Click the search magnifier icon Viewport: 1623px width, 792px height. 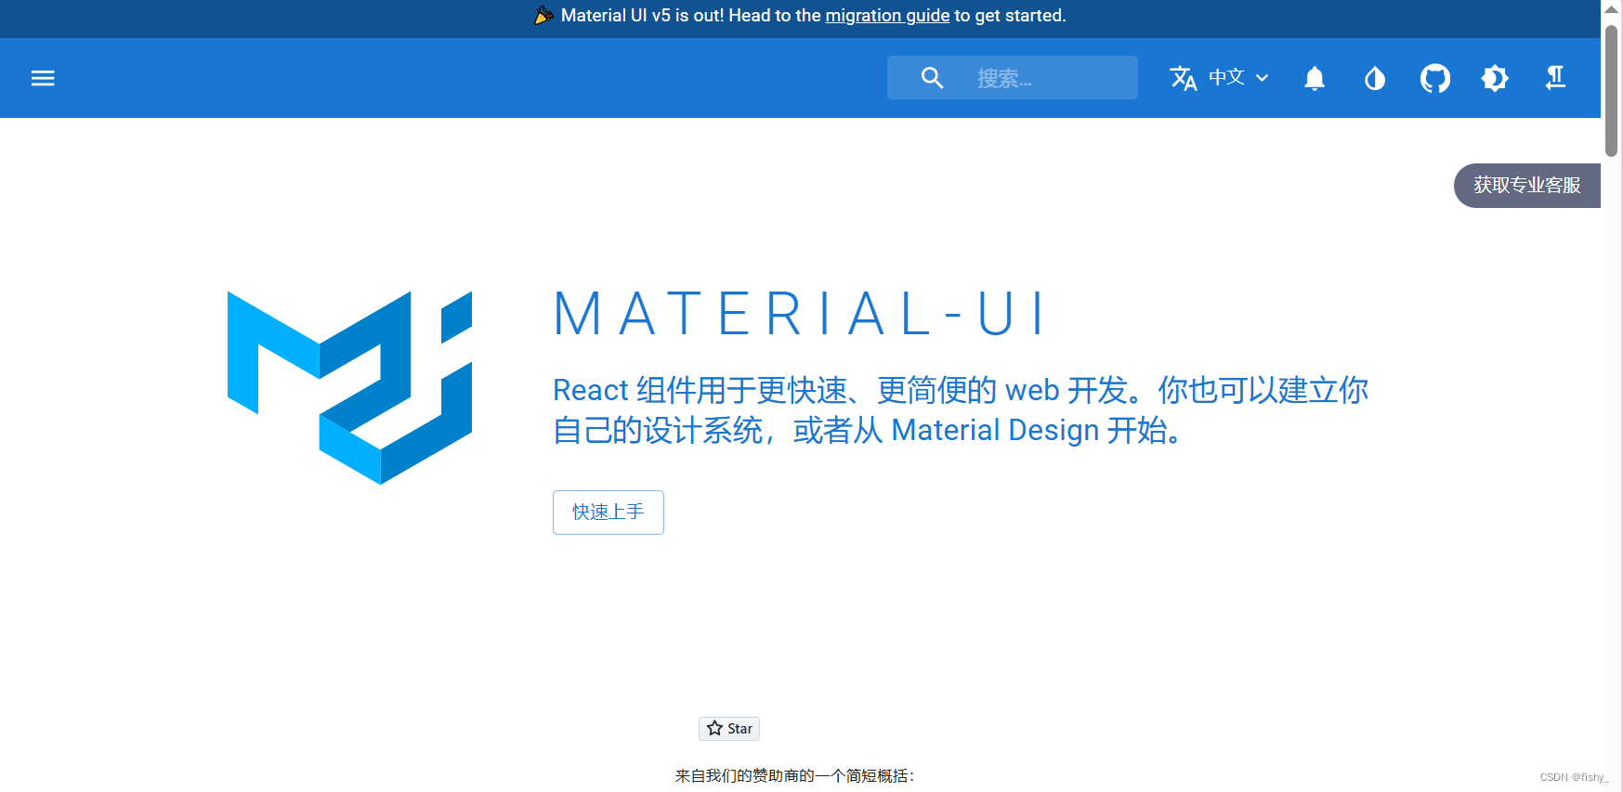tap(932, 78)
